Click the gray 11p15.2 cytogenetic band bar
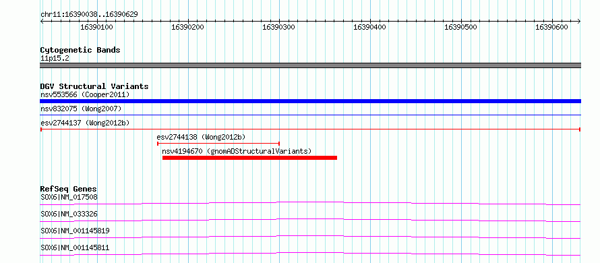 pos(310,65)
